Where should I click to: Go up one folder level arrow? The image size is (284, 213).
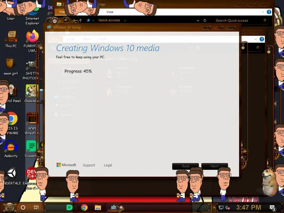(80, 21)
